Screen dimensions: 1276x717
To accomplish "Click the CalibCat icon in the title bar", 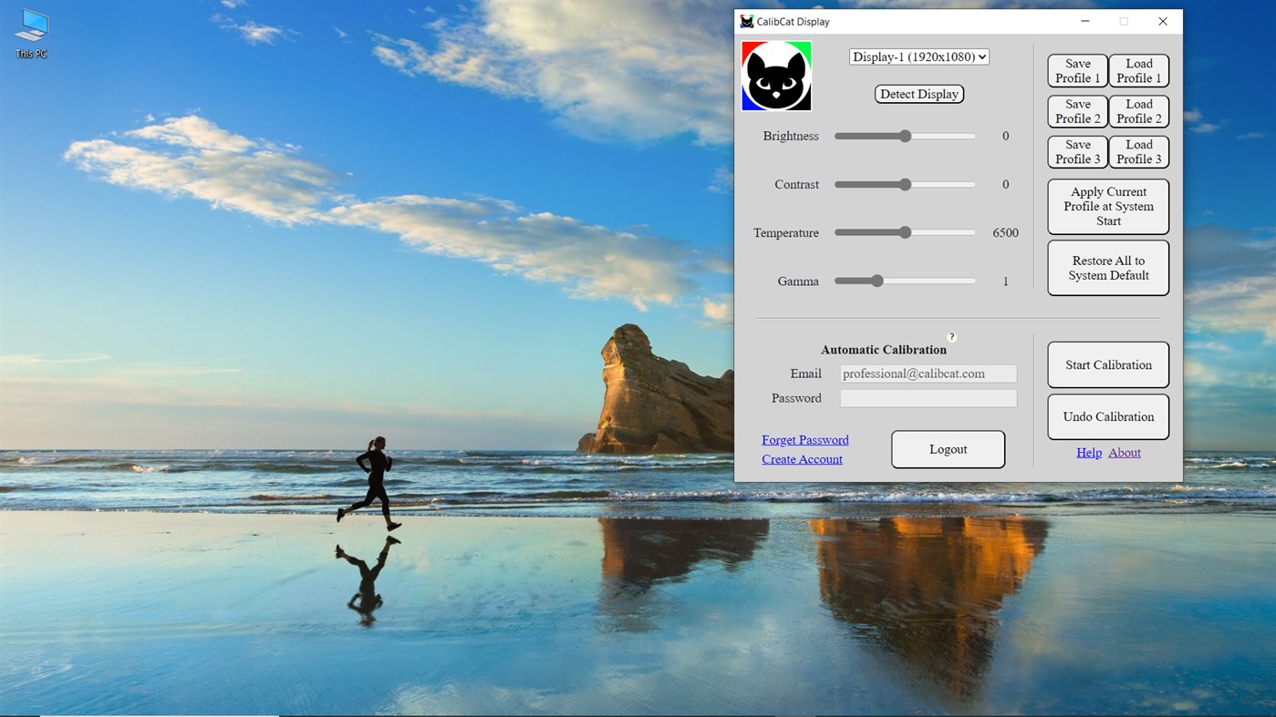I will pos(746,21).
